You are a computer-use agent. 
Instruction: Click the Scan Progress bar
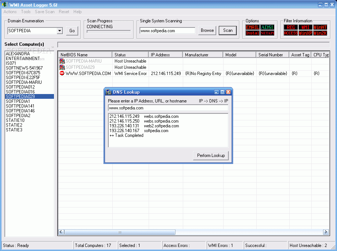(x=109, y=31)
